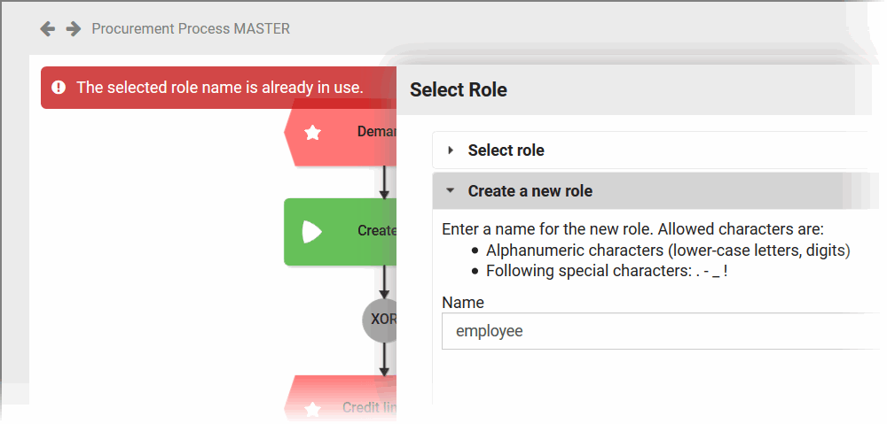Collapse the Create a new role triangle arrow
This screenshot has width=887, height=424.
[451, 191]
